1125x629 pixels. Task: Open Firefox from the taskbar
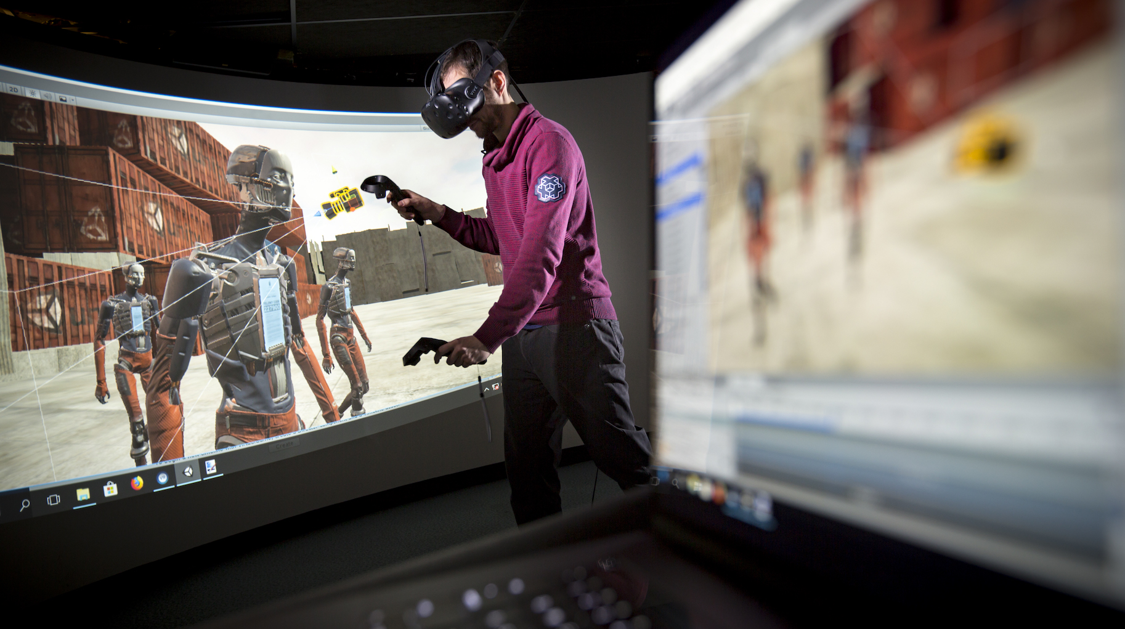(137, 484)
